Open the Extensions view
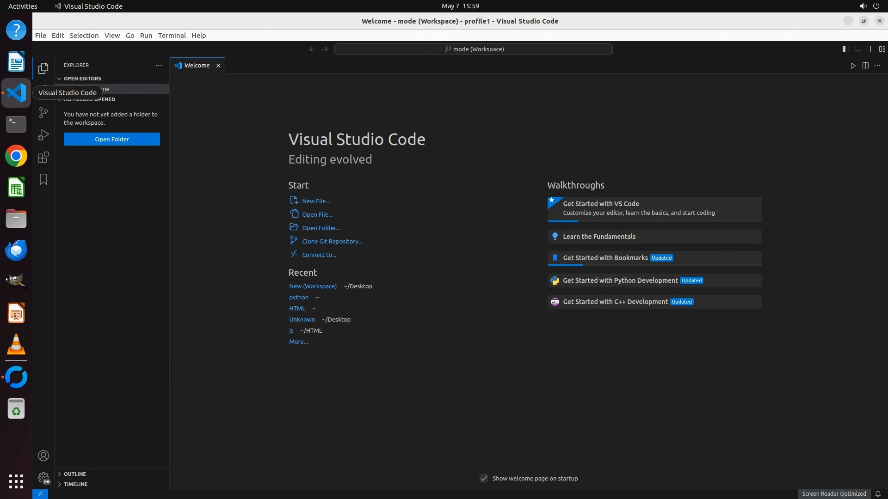Screen dimensions: 888x499 [43, 157]
